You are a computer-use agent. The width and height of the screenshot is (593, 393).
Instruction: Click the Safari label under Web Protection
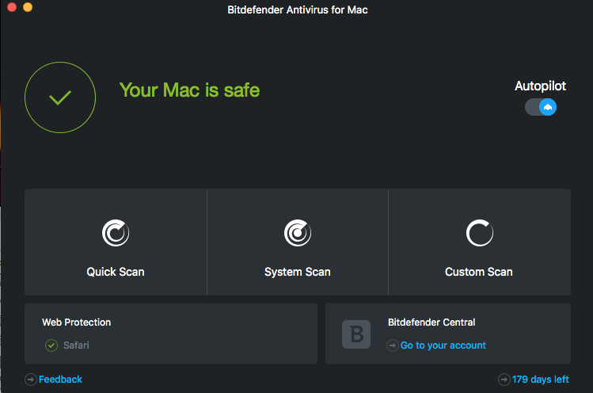(76, 345)
